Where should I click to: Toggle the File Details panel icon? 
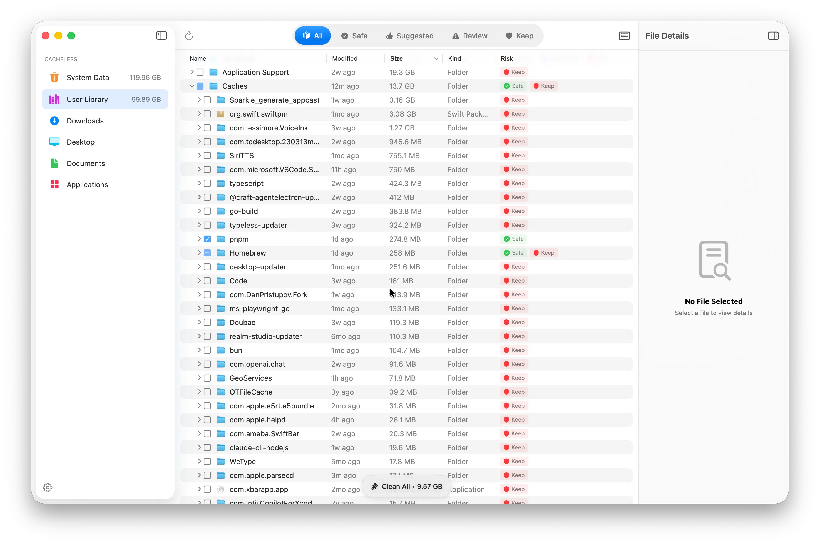click(773, 36)
